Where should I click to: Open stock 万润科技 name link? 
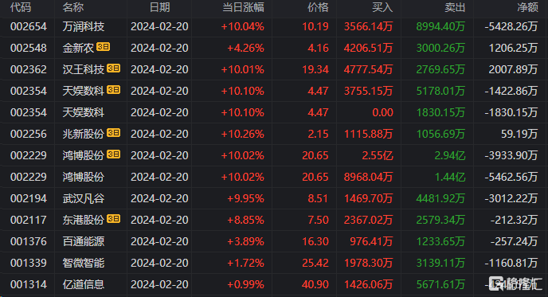point(83,26)
